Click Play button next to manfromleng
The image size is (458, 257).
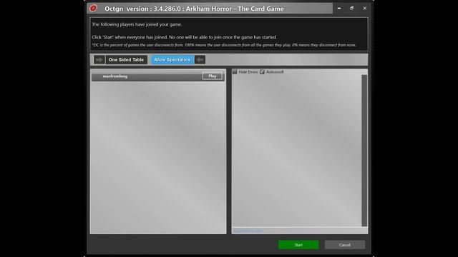point(213,76)
